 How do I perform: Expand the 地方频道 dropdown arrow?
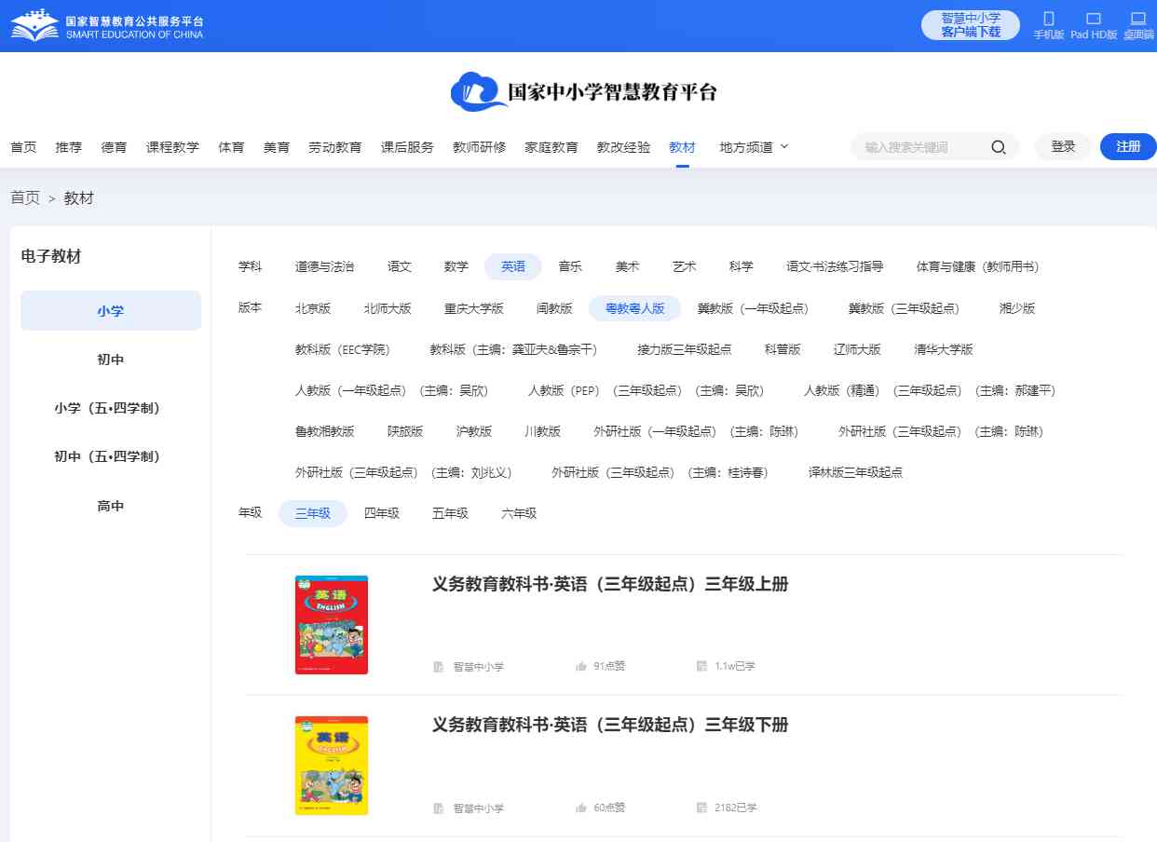(x=783, y=146)
